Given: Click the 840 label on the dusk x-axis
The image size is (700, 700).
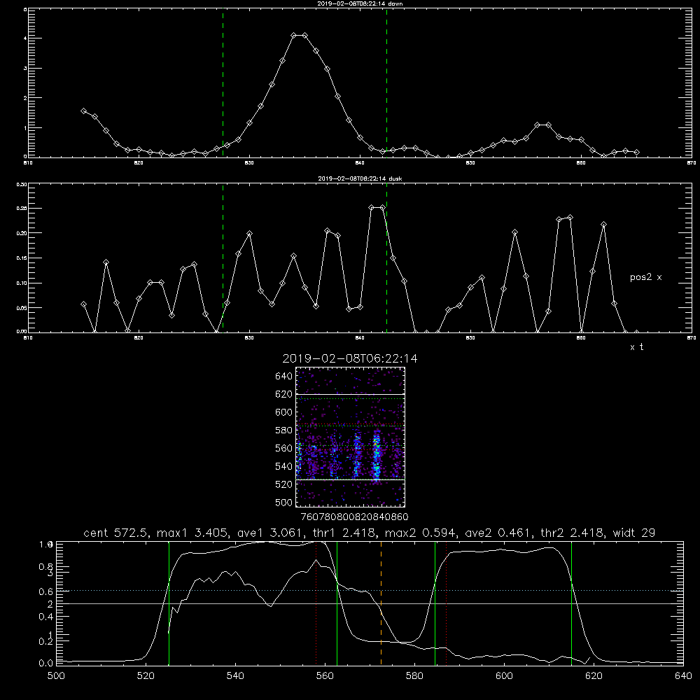Looking at the screenshot, I should (360, 338).
